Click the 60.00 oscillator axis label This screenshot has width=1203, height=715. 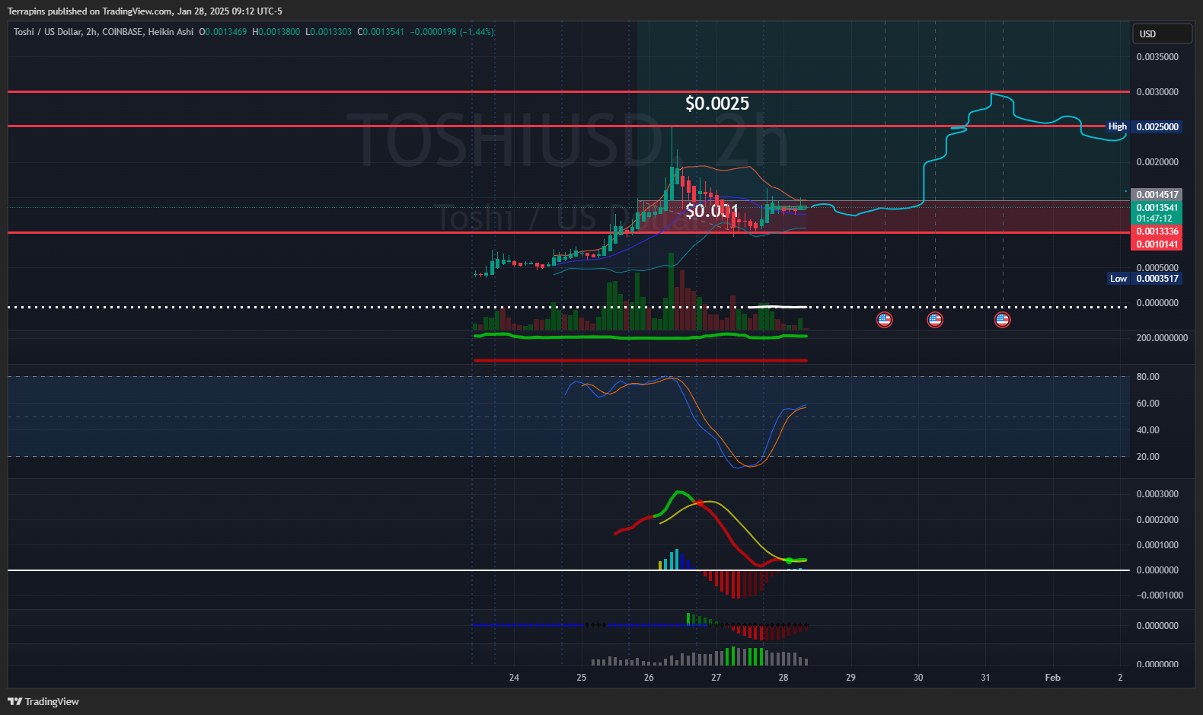[x=1147, y=404]
